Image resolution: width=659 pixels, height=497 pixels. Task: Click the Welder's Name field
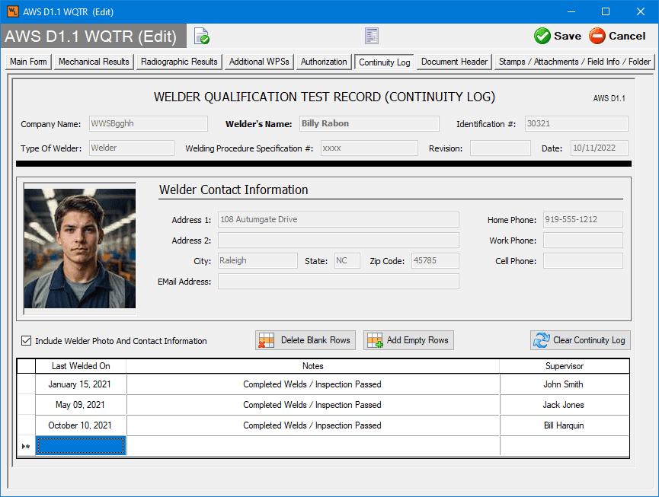coord(369,123)
